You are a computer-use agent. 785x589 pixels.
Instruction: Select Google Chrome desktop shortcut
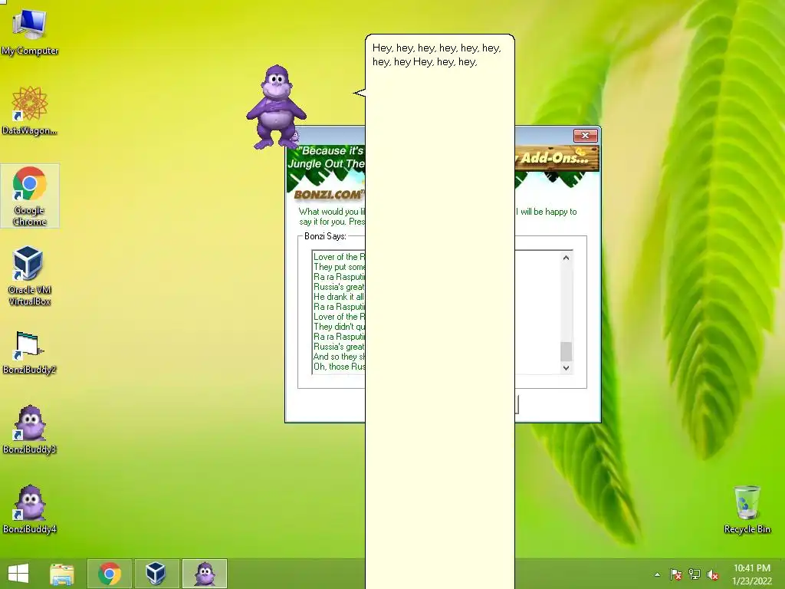click(x=30, y=196)
